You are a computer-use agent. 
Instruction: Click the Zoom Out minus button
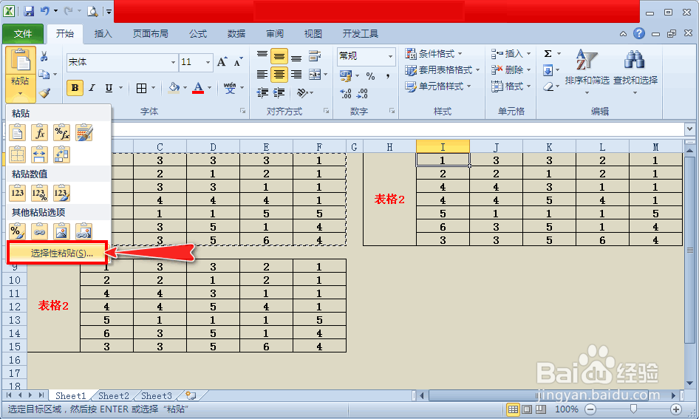click(x=590, y=409)
